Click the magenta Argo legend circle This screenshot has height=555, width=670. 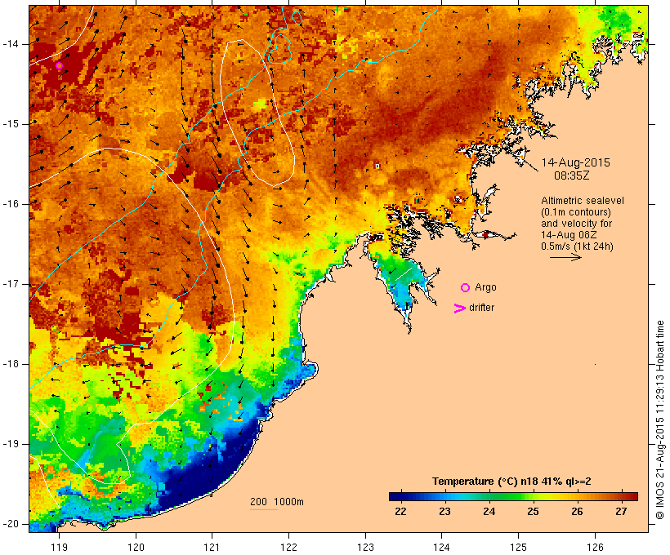click(x=466, y=288)
